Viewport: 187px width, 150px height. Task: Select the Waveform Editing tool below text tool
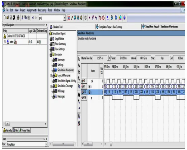point(79,72)
